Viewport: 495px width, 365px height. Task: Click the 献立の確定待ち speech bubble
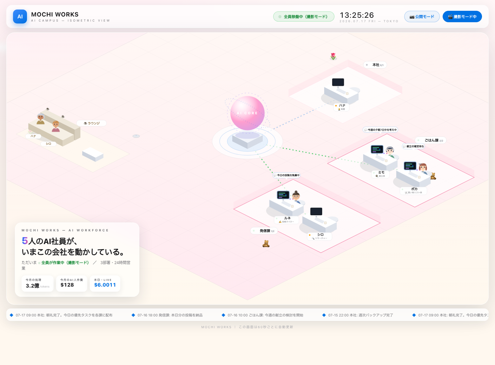413,146
